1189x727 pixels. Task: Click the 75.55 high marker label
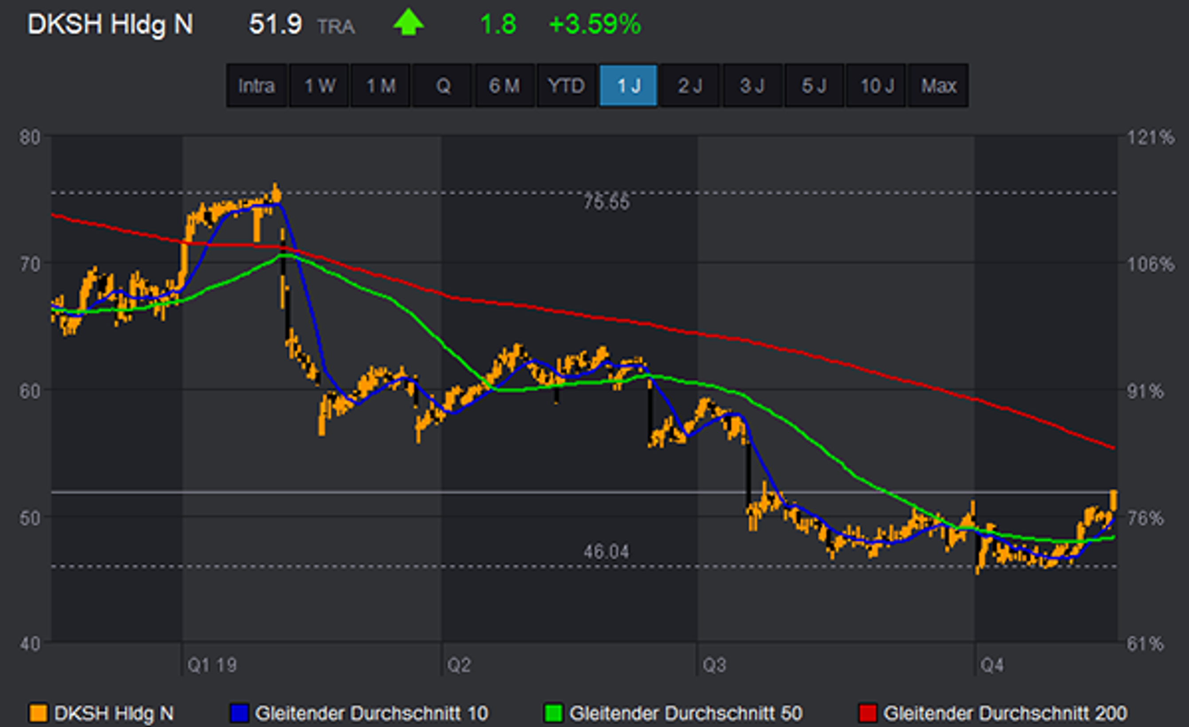click(x=606, y=203)
